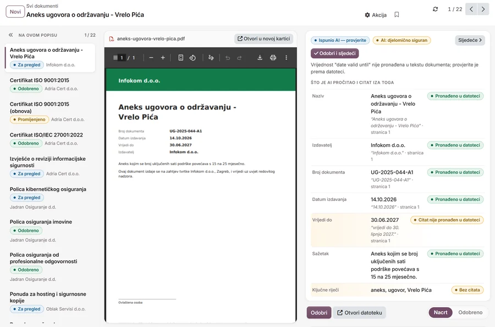Click 'Promijenjeno' status badge in list
Screen dimensions: 495x327
click(x=29, y=119)
